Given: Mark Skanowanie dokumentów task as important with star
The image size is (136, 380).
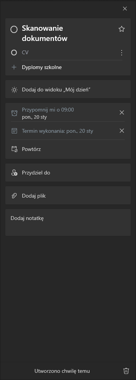Looking at the screenshot, I should click(122, 29).
